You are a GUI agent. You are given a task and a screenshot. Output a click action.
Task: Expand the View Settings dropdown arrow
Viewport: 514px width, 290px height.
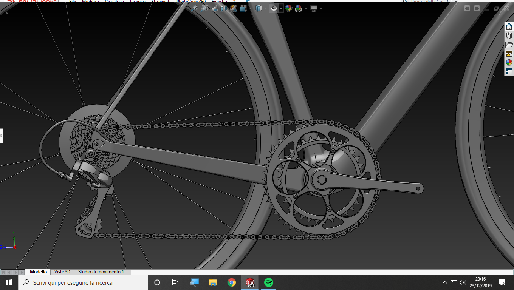(x=321, y=8)
